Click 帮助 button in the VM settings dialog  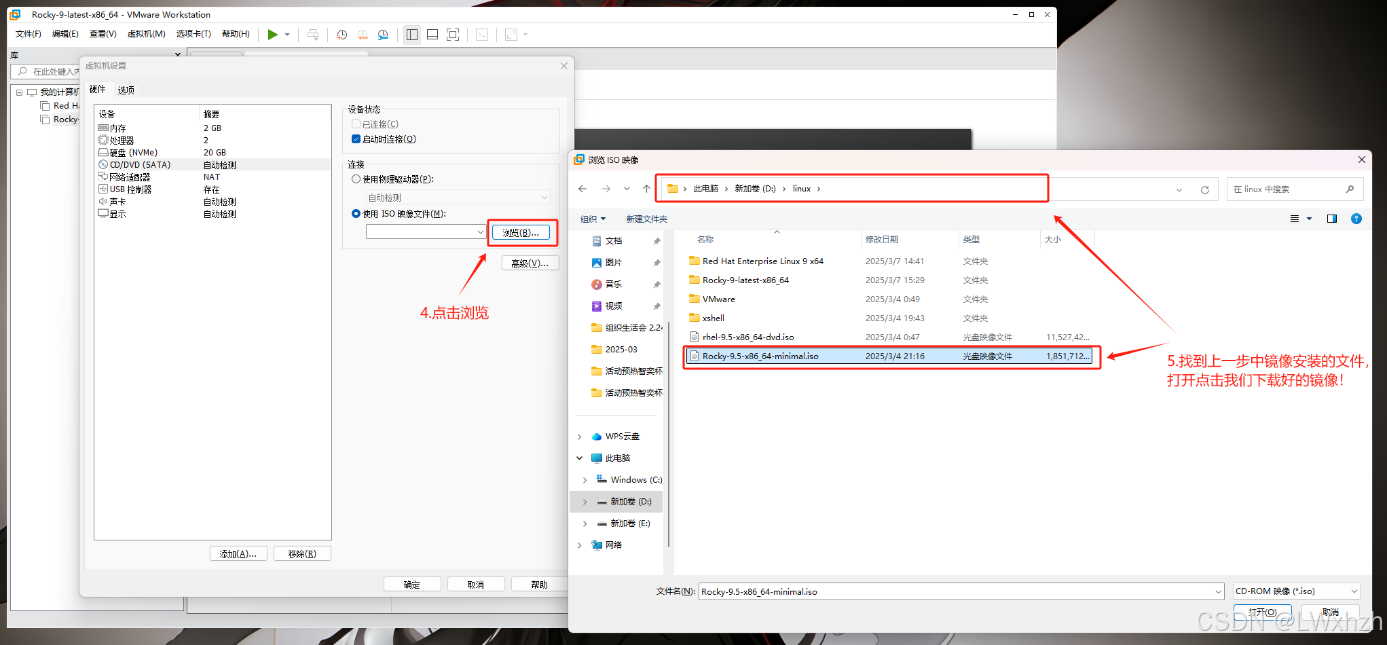540,584
